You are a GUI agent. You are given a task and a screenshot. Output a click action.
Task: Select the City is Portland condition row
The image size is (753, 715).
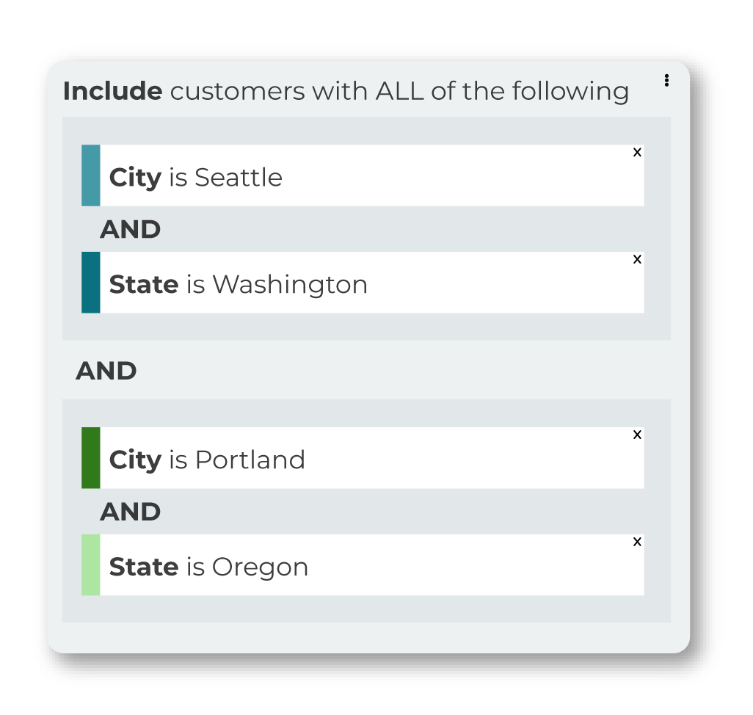click(x=363, y=457)
